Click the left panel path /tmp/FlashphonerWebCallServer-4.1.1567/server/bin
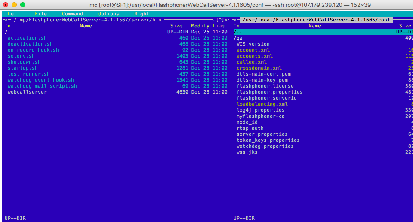The height and width of the screenshot is (222, 413). [87, 20]
